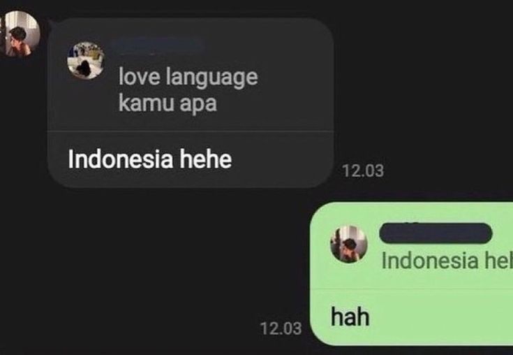
Task: Jump to quoted message "love language" line
Action: 188,77
